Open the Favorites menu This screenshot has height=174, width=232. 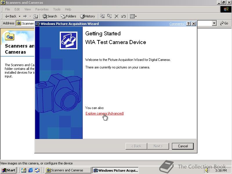42,9
